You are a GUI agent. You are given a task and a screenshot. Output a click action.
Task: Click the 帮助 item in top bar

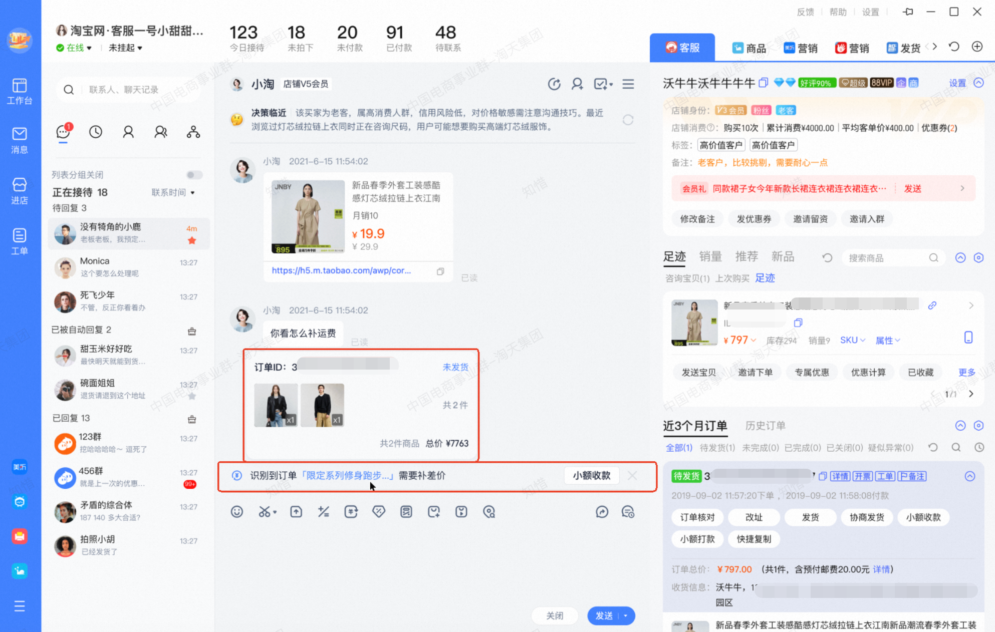(838, 12)
